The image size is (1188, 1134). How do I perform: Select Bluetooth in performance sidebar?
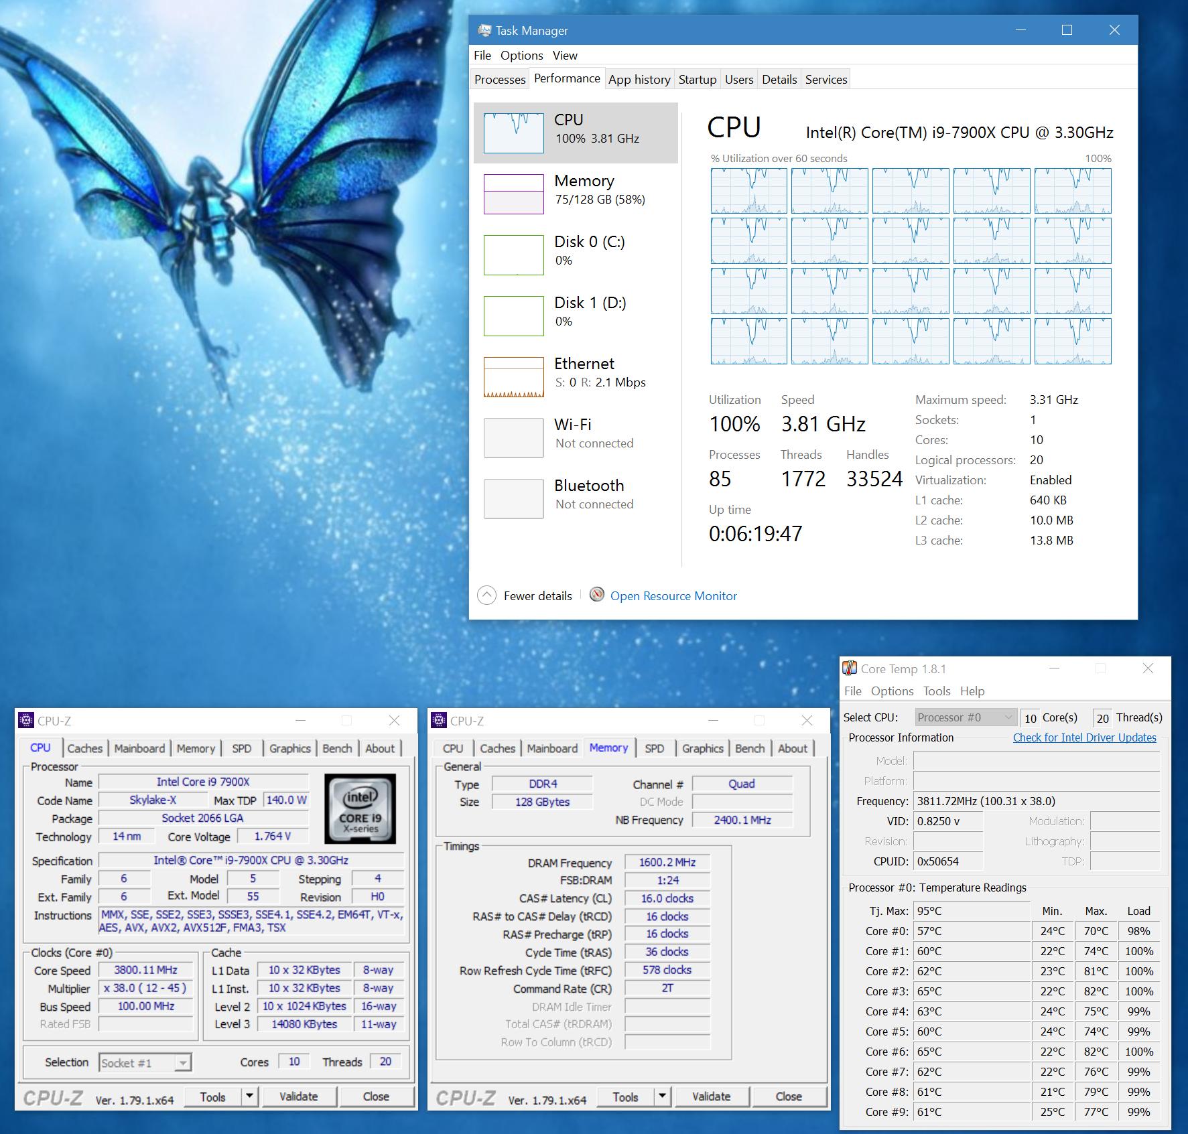576,498
